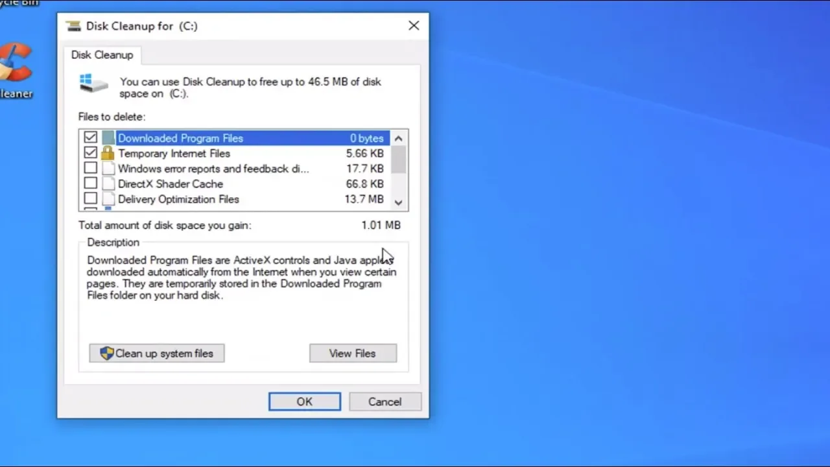This screenshot has width=830, height=467.
Task: Click the View Files button
Action: 353,353
